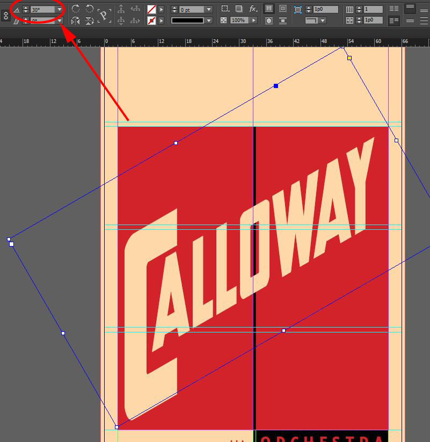Click Rotate 90° Clockwise icon
The width and height of the screenshot is (430, 442).
76,9
